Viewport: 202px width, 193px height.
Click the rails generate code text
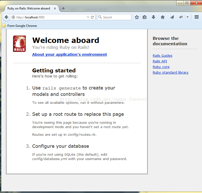62,88
